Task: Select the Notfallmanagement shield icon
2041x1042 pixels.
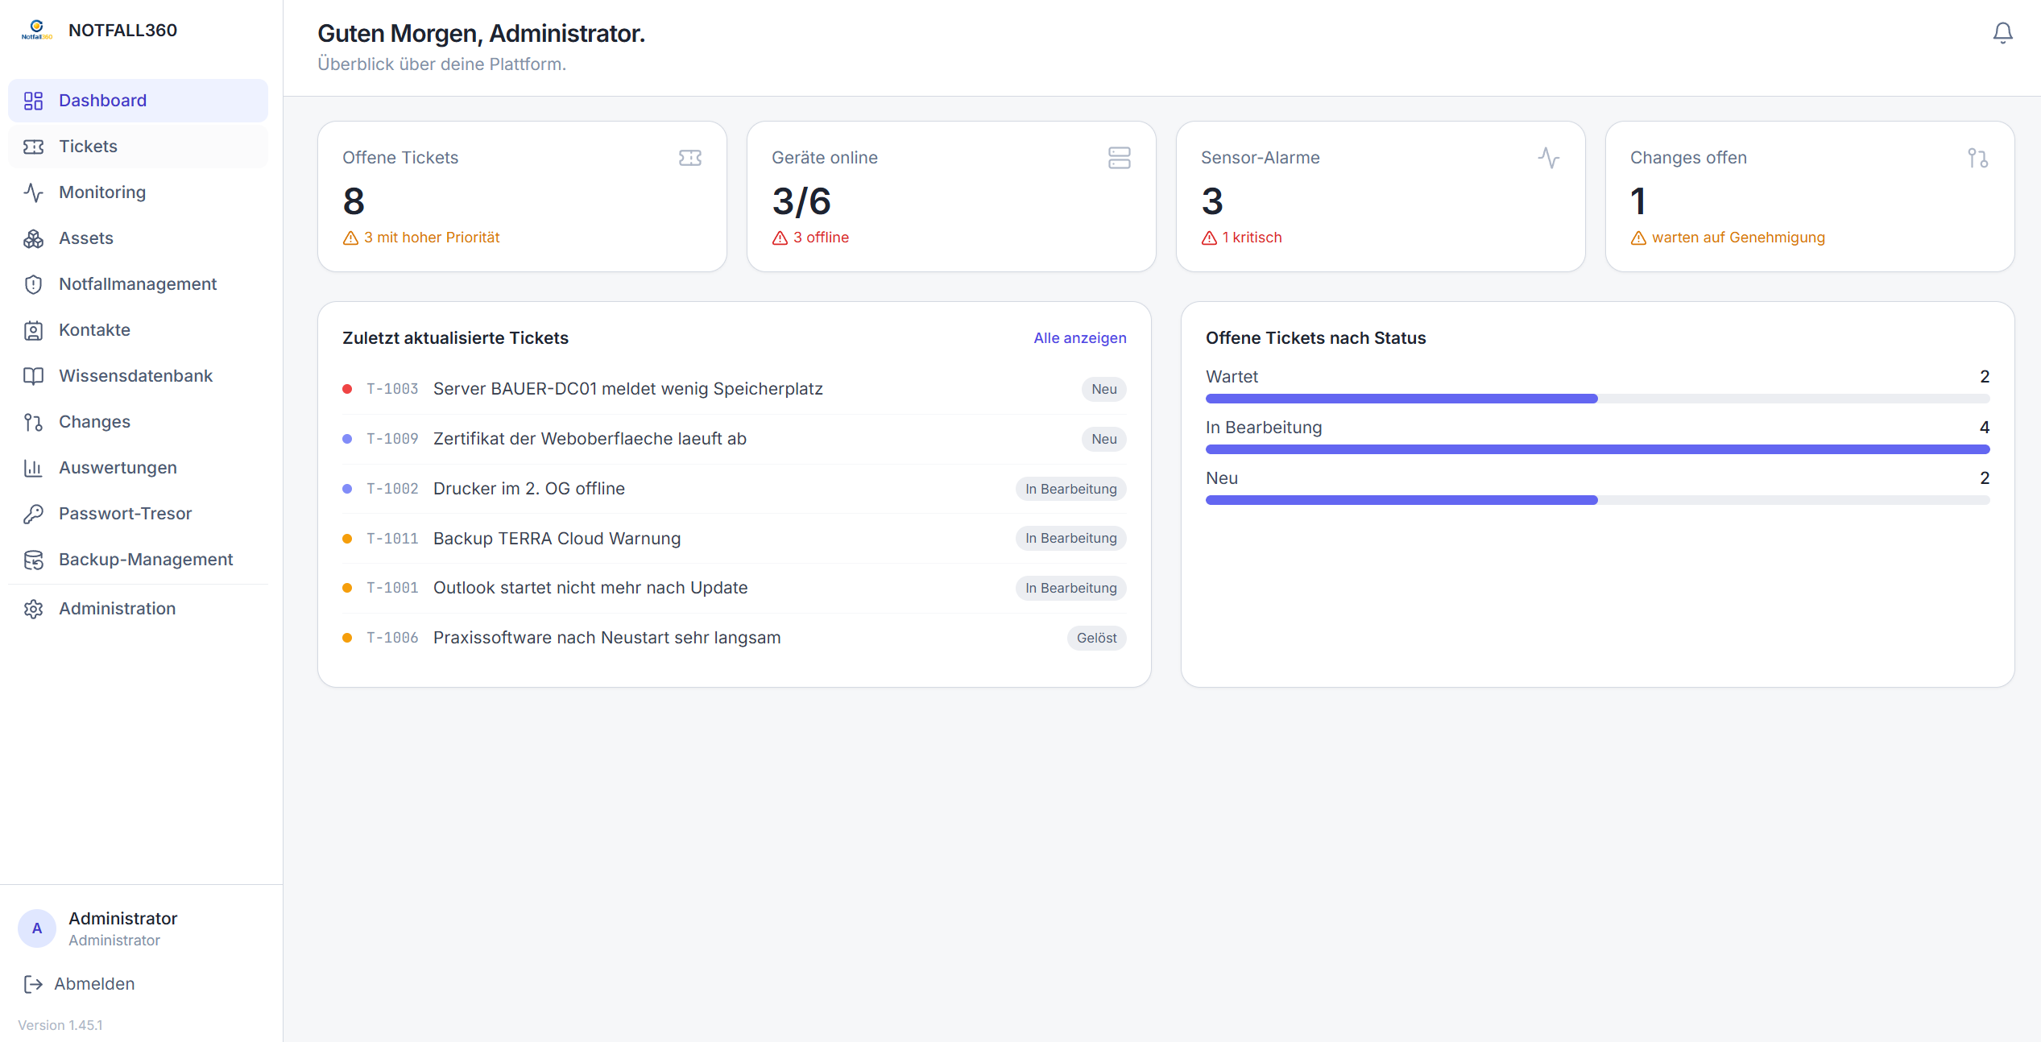Action: coord(33,284)
